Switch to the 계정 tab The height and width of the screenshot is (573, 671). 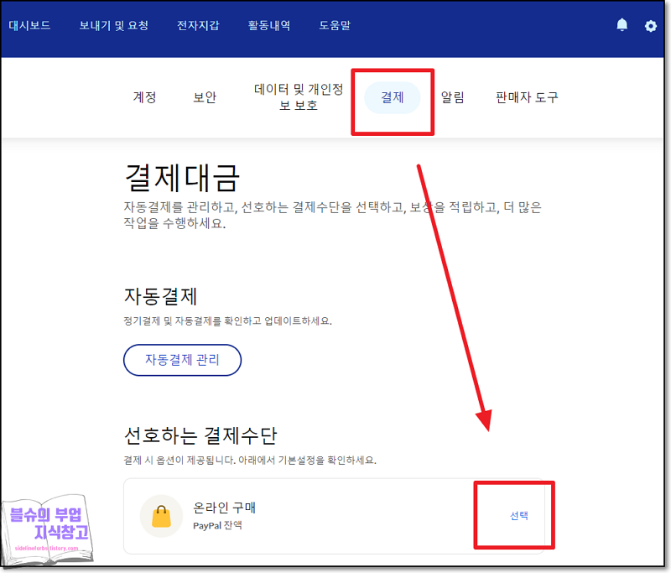[145, 97]
